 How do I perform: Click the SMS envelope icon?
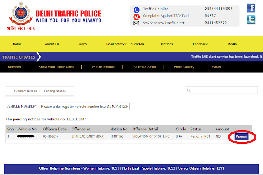[x=136, y=23]
